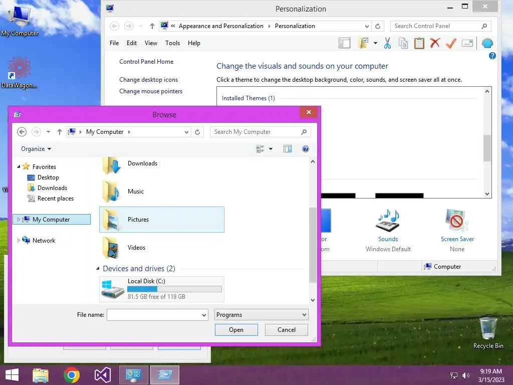Image resolution: width=513 pixels, height=385 pixels.
Task: Collapse the Devices and drives group
Action: [x=98, y=269]
